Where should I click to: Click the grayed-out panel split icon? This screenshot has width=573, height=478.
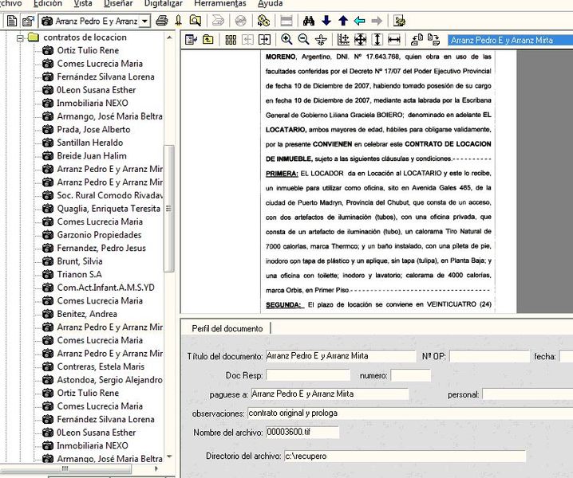point(286,21)
